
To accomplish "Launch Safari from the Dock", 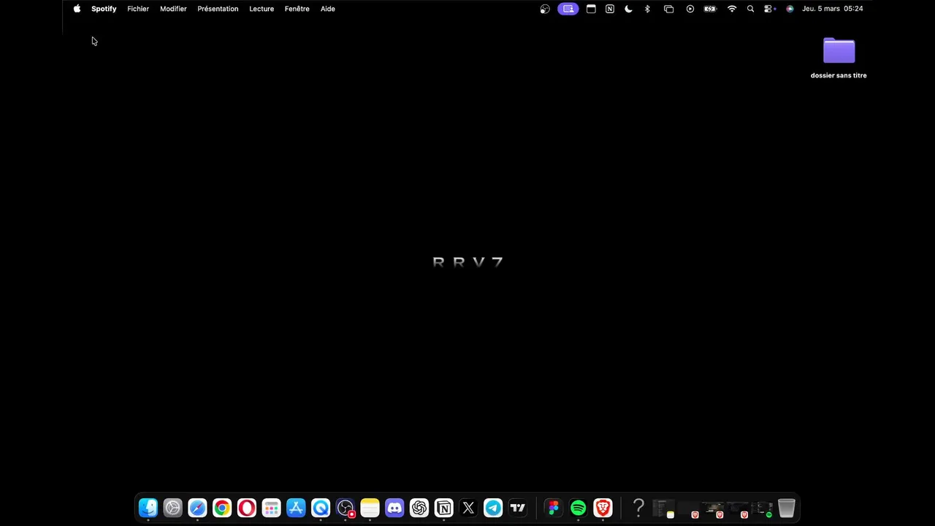I will click(197, 508).
